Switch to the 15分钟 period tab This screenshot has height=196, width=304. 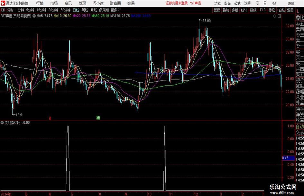pyautogui.click(x=41, y=10)
